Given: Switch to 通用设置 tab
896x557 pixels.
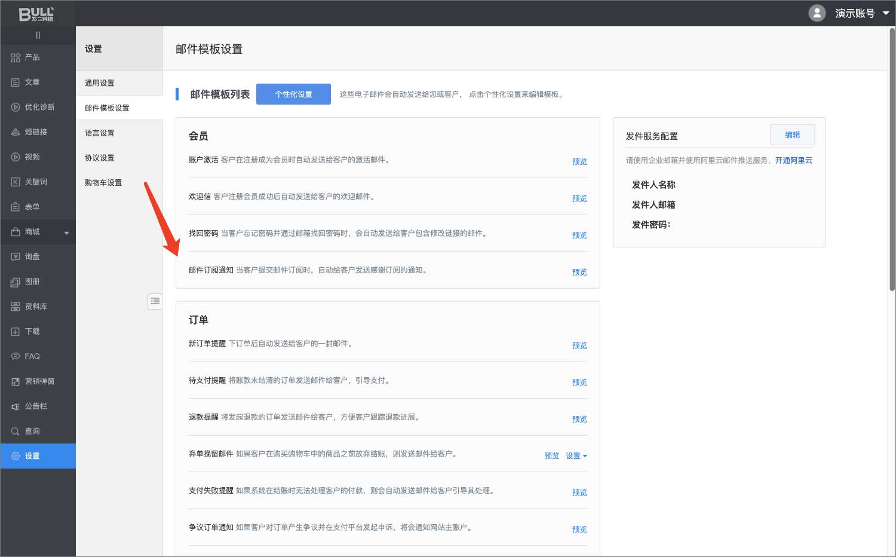Looking at the screenshot, I should pos(100,83).
